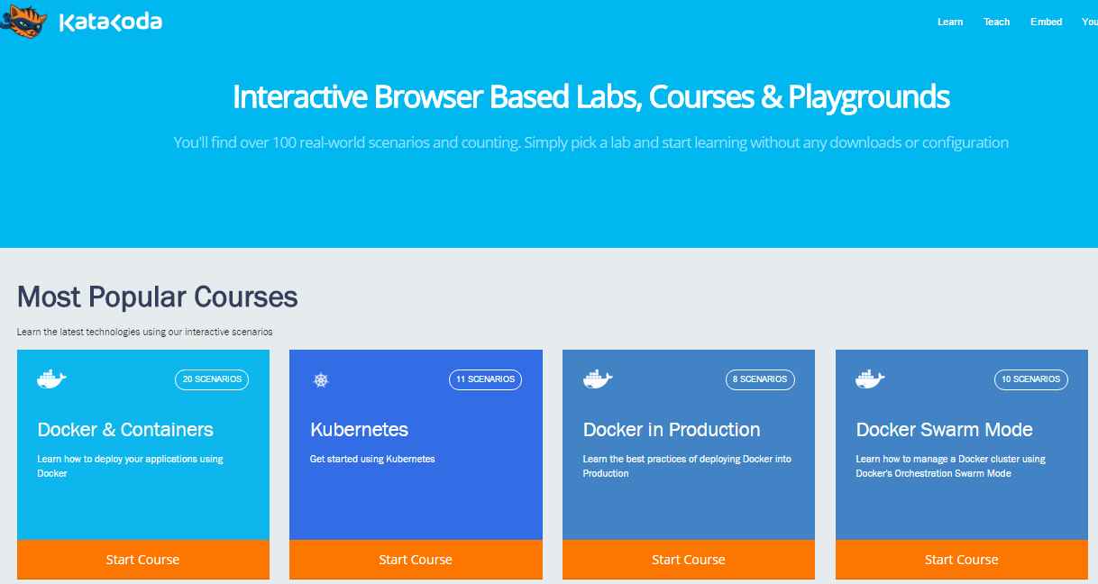
Task: Click the whale icon on Docker in Production card
Action: coord(598,379)
